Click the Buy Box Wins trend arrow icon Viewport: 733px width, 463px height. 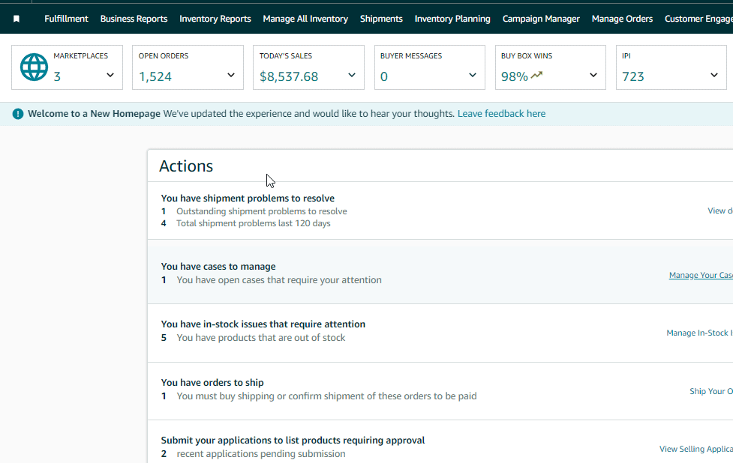click(x=536, y=75)
